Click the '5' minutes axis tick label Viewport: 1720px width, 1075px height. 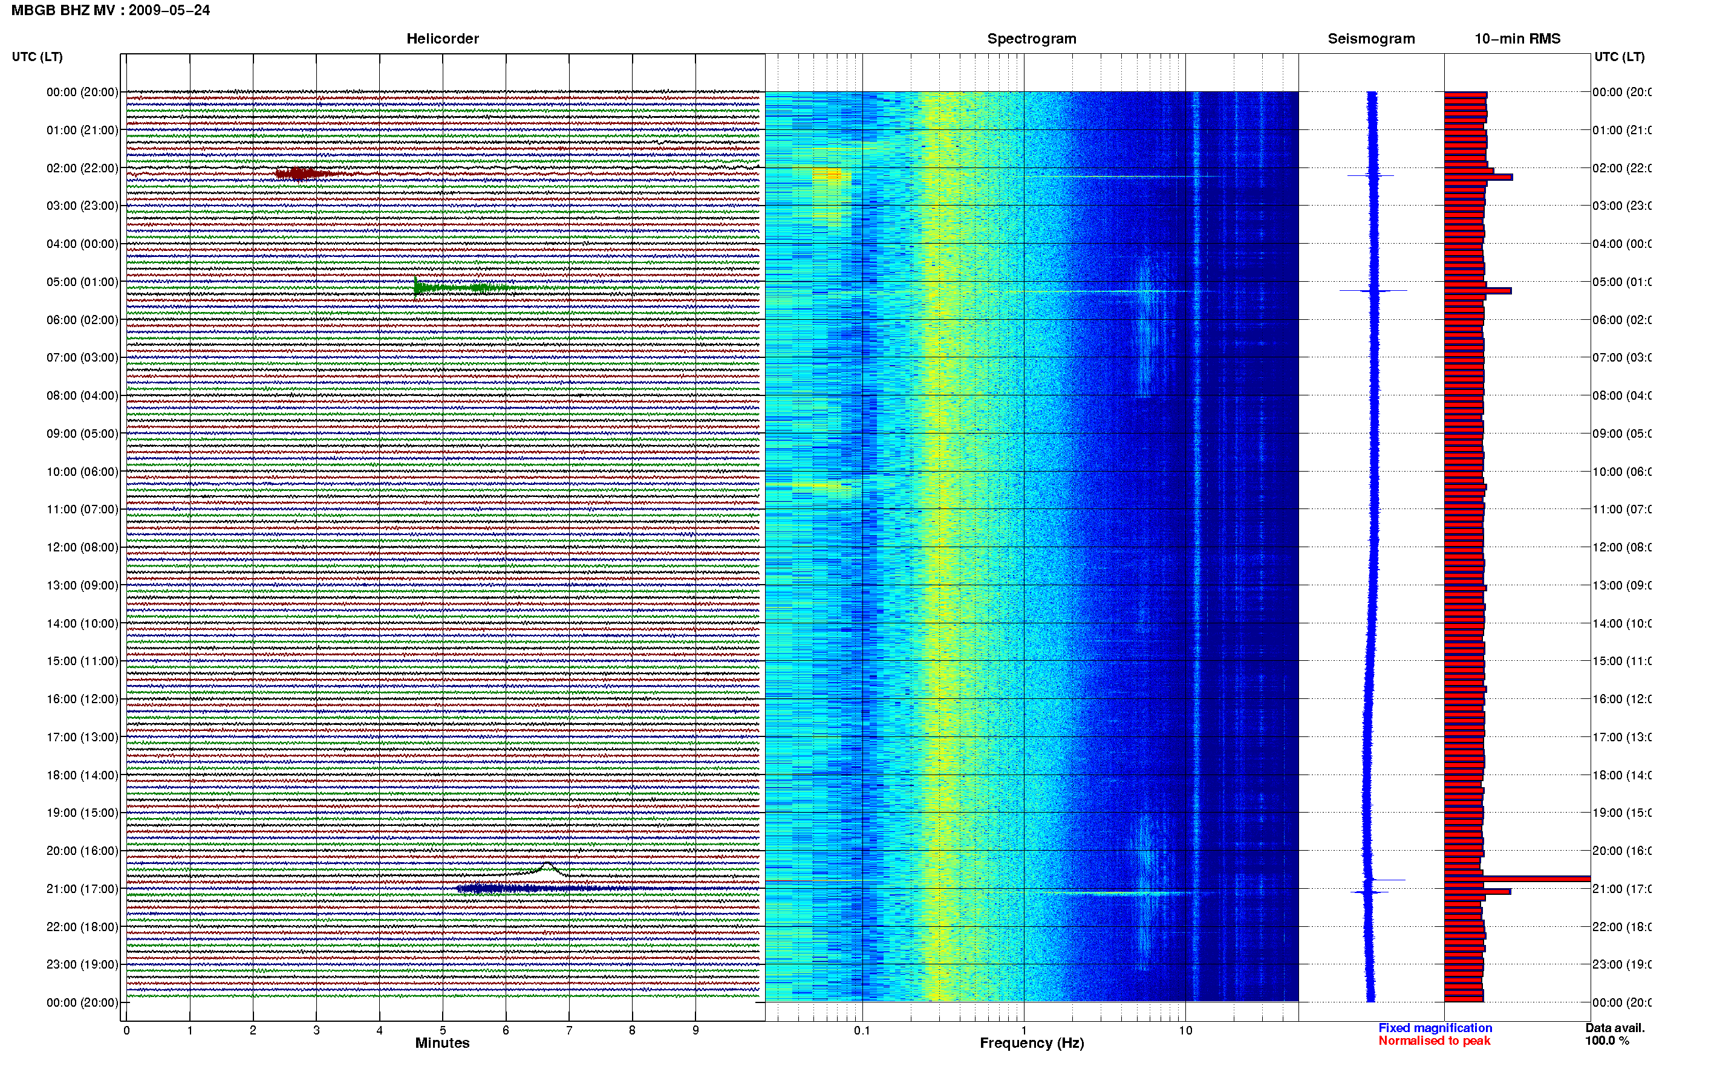442,1030
